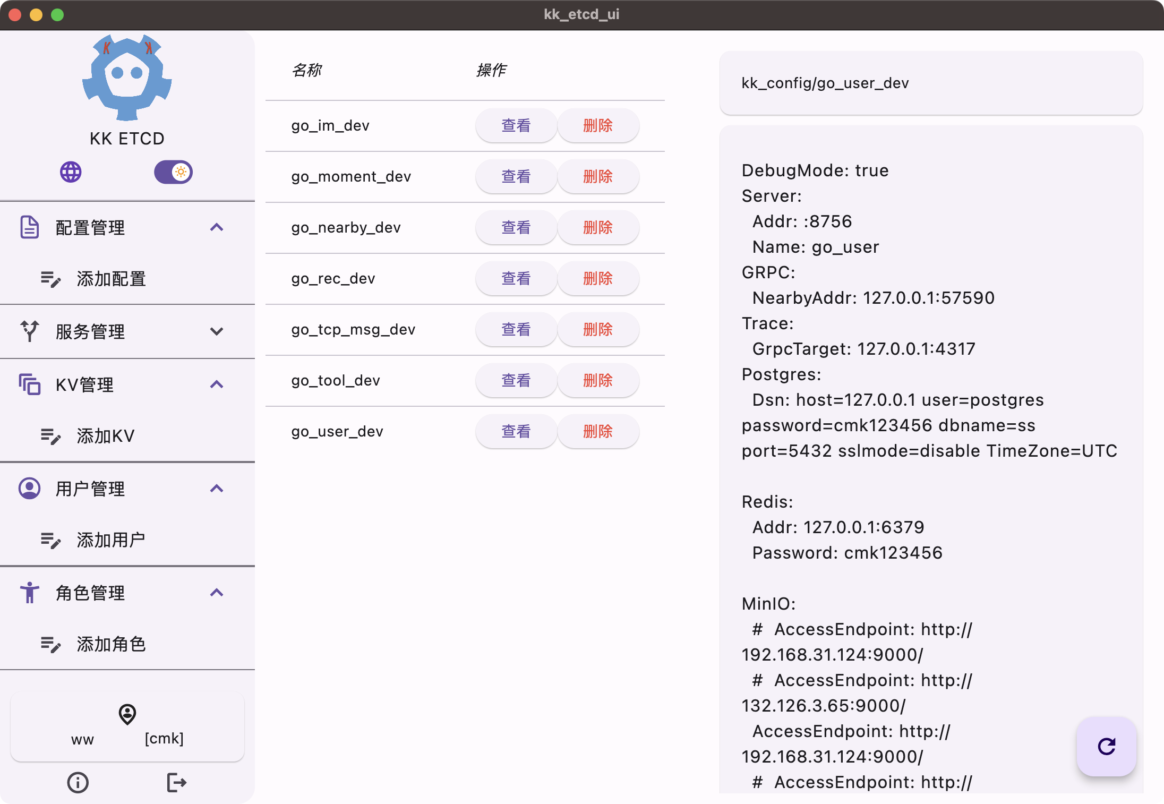Collapse the 角色管理 section chevron

tap(217, 593)
